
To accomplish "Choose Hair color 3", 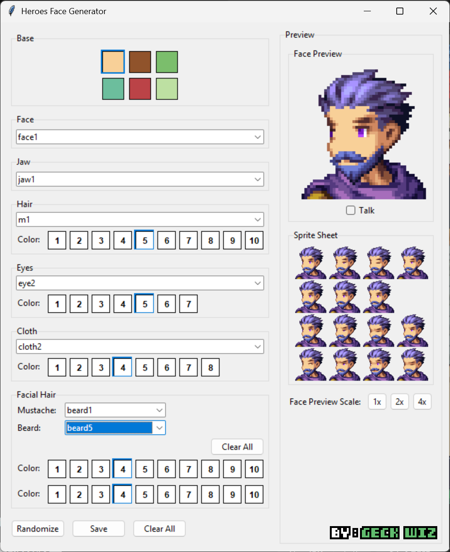I will [x=101, y=240].
